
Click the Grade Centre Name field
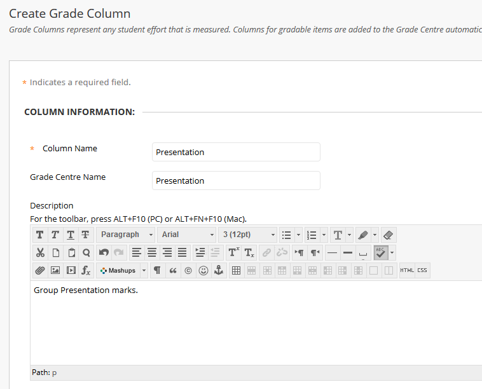coord(236,181)
